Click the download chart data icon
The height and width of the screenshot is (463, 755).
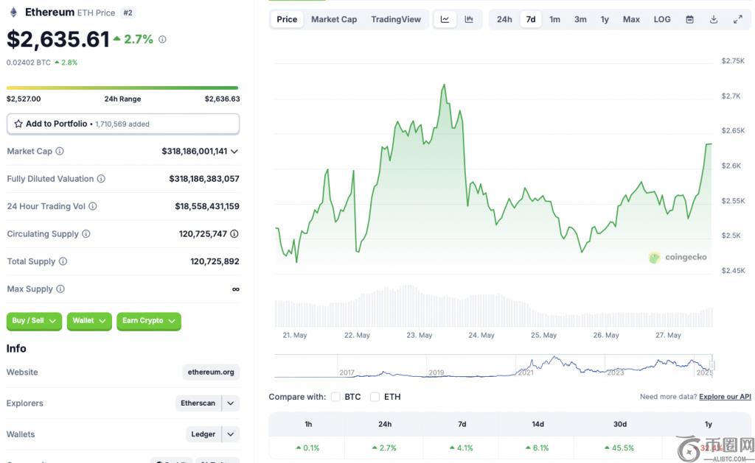point(714,19)
